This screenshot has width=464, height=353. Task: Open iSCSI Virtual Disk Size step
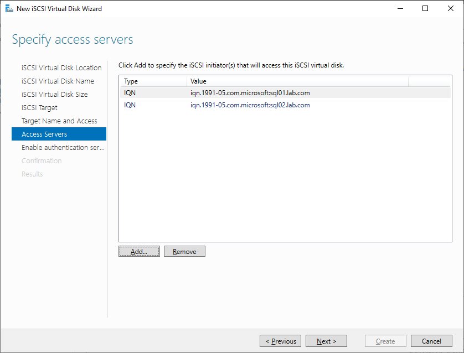54,94
